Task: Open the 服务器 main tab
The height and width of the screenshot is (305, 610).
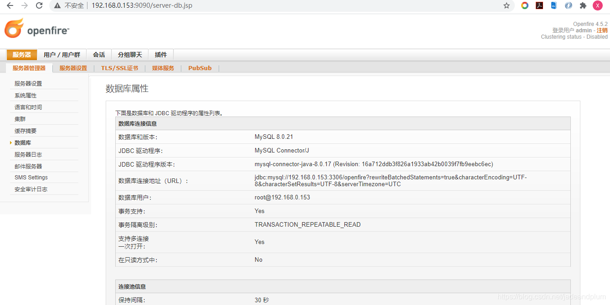Action: coord(22,55)
